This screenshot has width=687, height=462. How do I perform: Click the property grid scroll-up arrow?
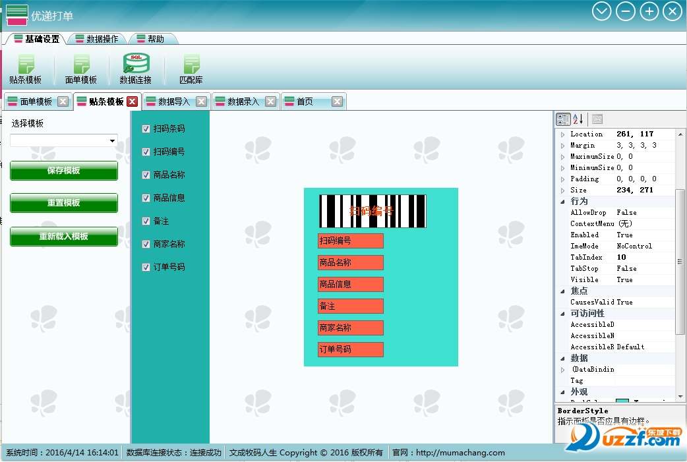680,134
